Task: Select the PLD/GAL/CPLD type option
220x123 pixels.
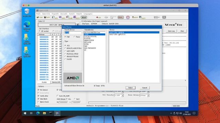Action: click(x=65, y=54)
